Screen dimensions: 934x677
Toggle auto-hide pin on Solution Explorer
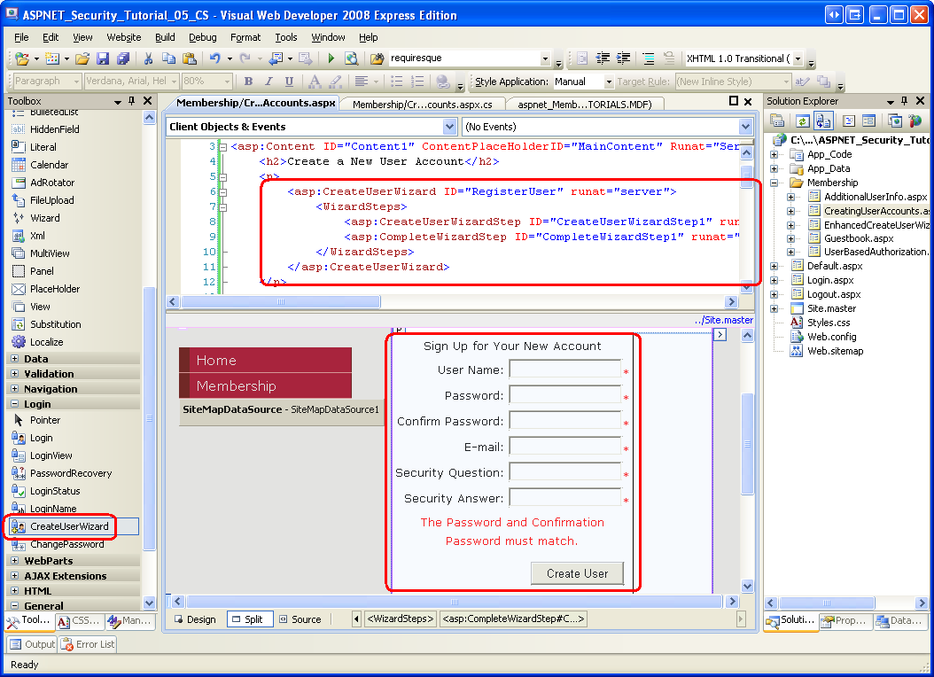906,102
